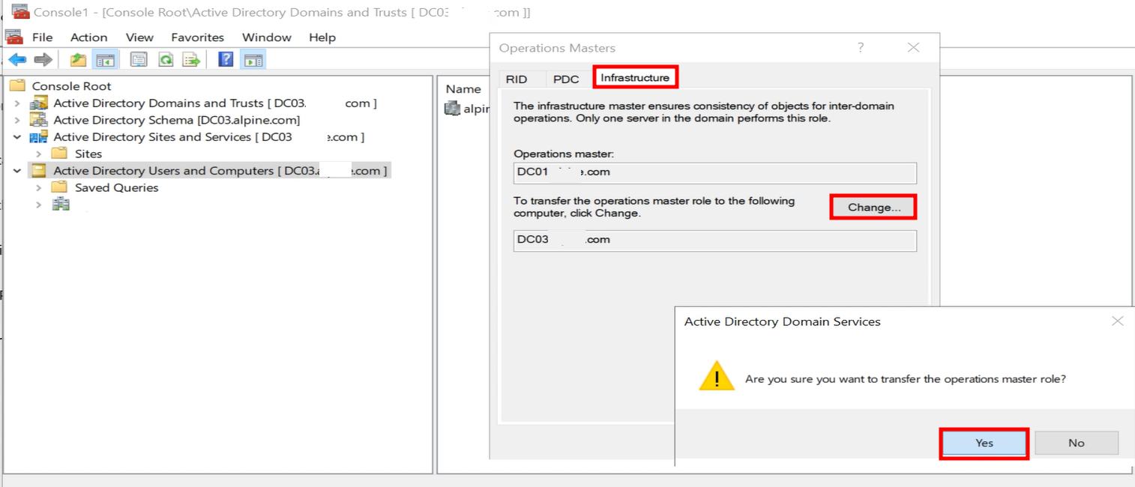Image resolution: width=1135 pixels, height=487 pixels.
Task: Click domain icon below Saved Queries
Action: point(61,204)
